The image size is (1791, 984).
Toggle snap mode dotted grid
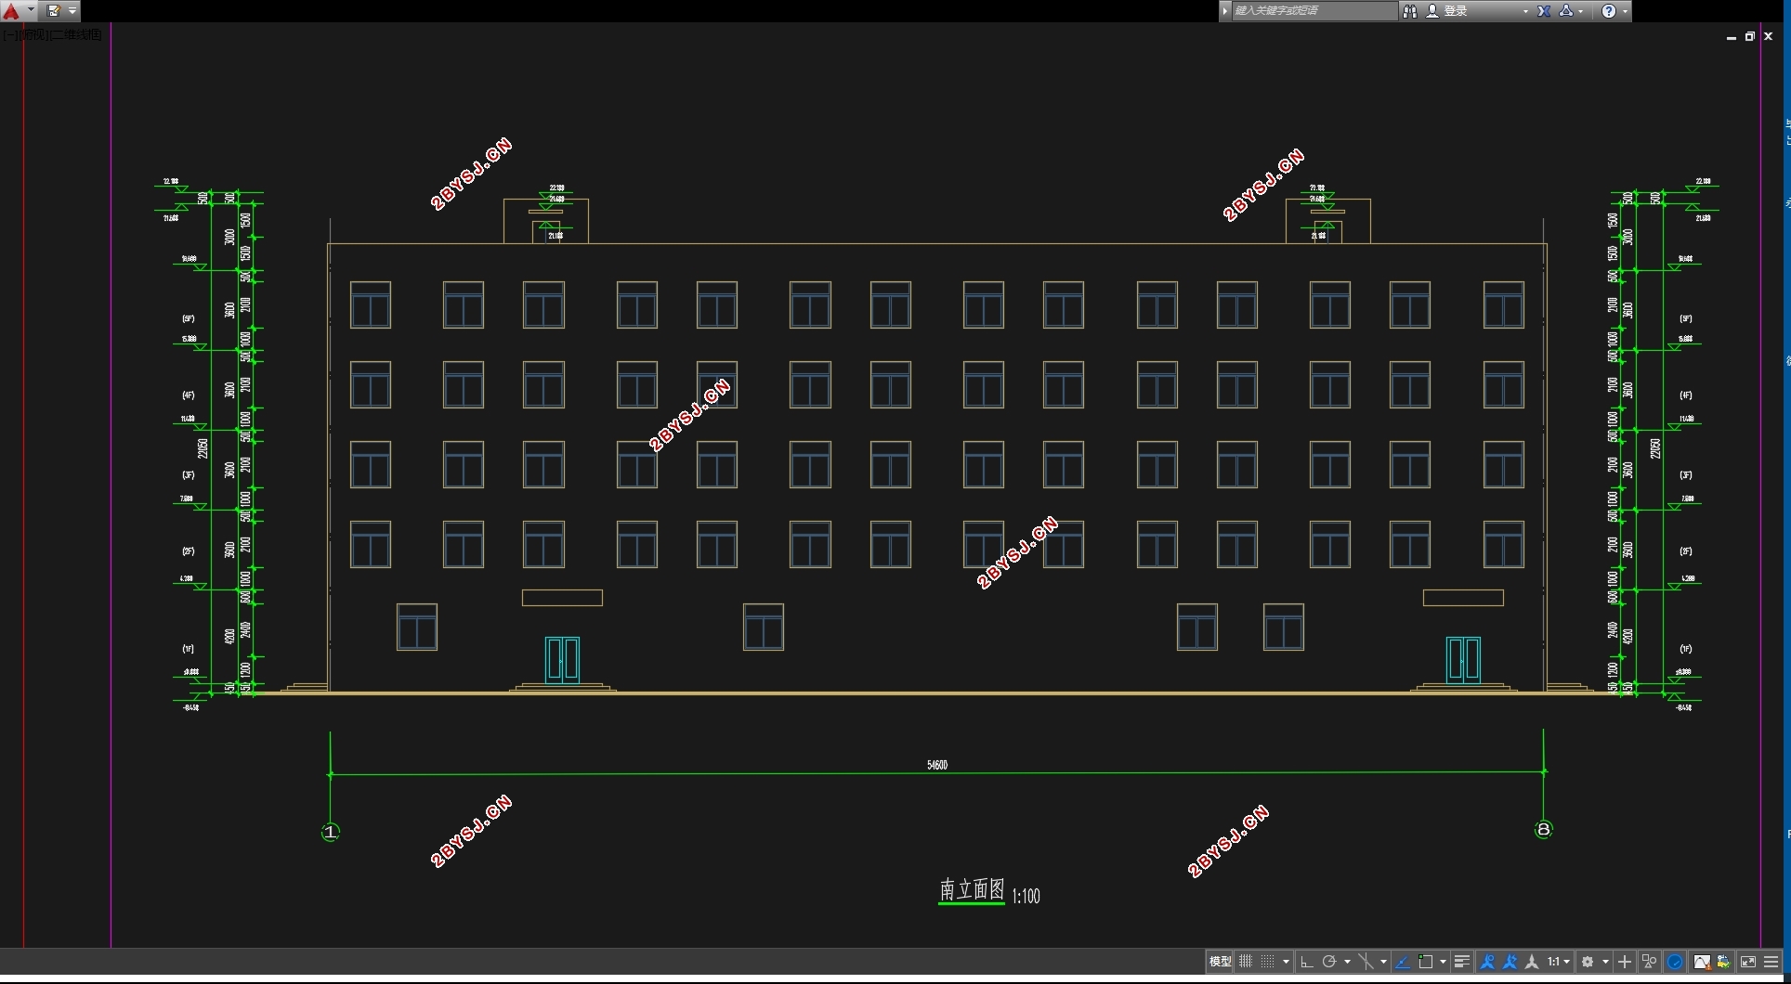[1268, 962]
